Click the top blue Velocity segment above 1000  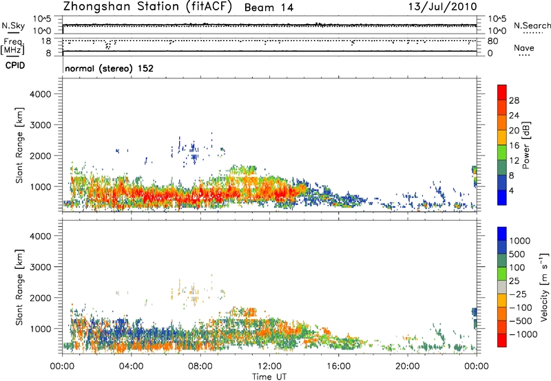pyautogui.click(x=502, y=234)
